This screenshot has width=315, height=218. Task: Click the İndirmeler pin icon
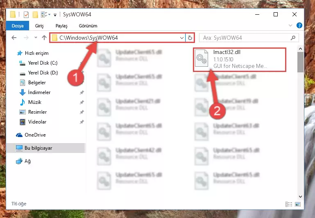(82, 92)
